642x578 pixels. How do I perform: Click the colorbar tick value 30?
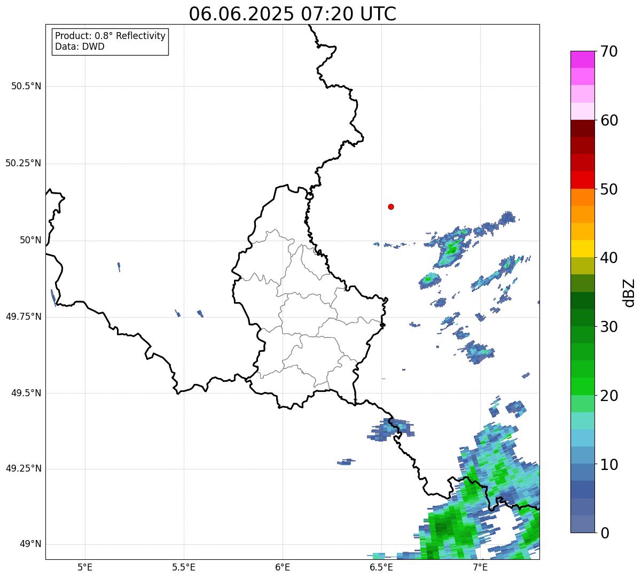click(x=609, y=327)
